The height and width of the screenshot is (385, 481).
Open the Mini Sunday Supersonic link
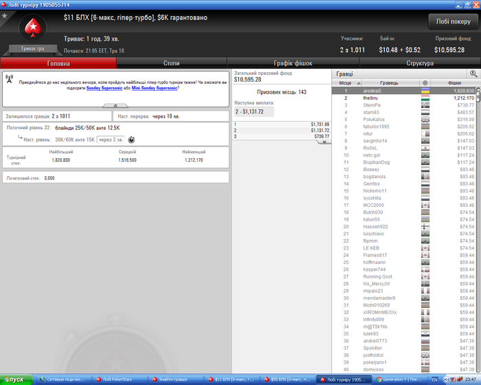click(155, 88)
